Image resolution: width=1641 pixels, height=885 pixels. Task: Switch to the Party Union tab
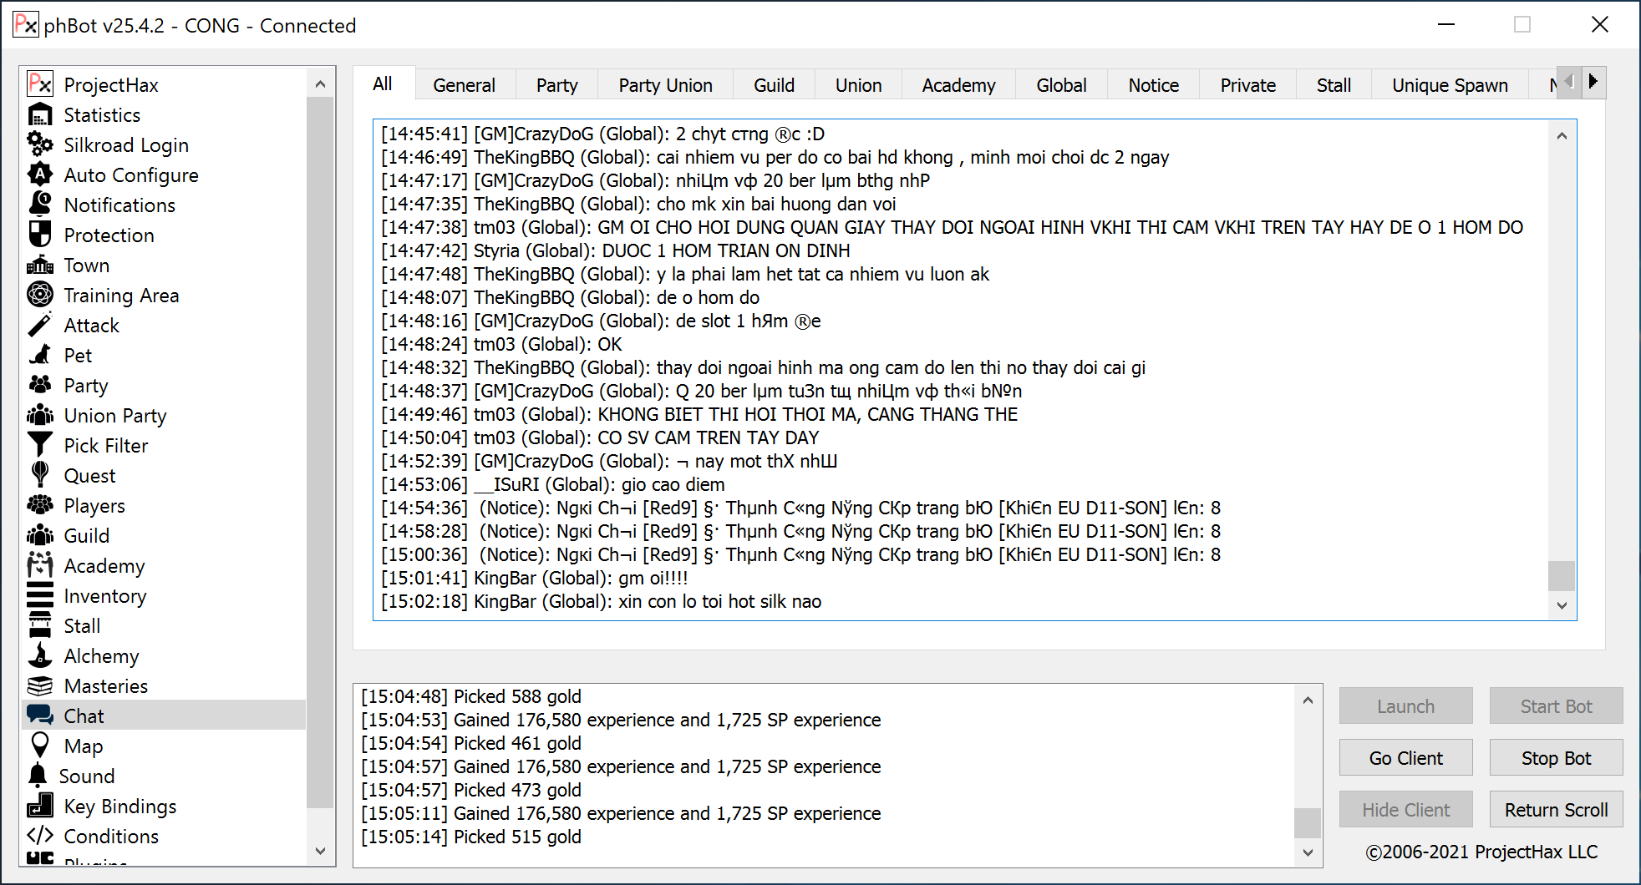(665, 85)
